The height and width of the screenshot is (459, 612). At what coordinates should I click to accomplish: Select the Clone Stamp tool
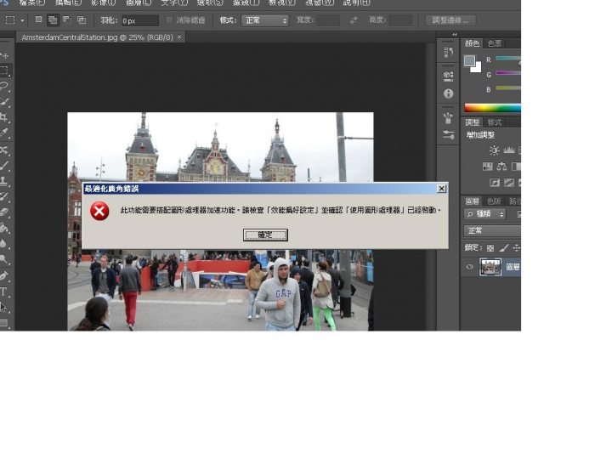4,181
